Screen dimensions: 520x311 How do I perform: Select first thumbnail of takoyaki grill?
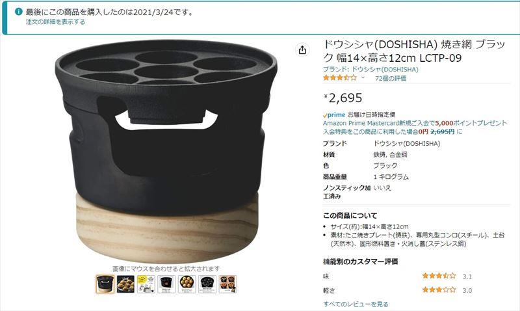point(105,284)
